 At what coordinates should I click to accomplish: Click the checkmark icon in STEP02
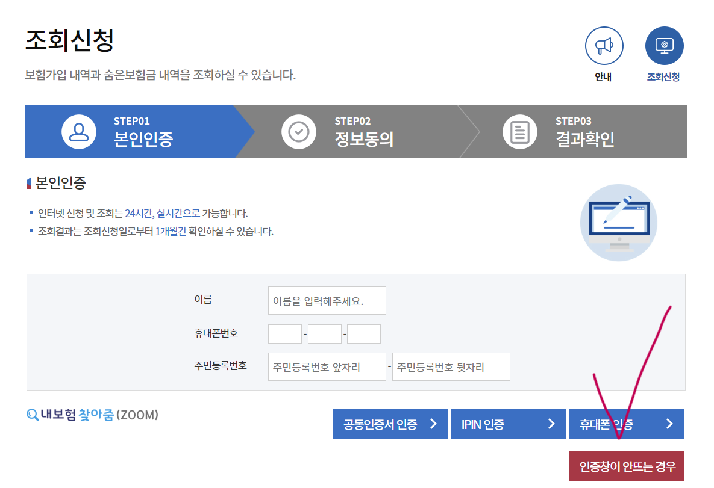(x=299, y=131)
